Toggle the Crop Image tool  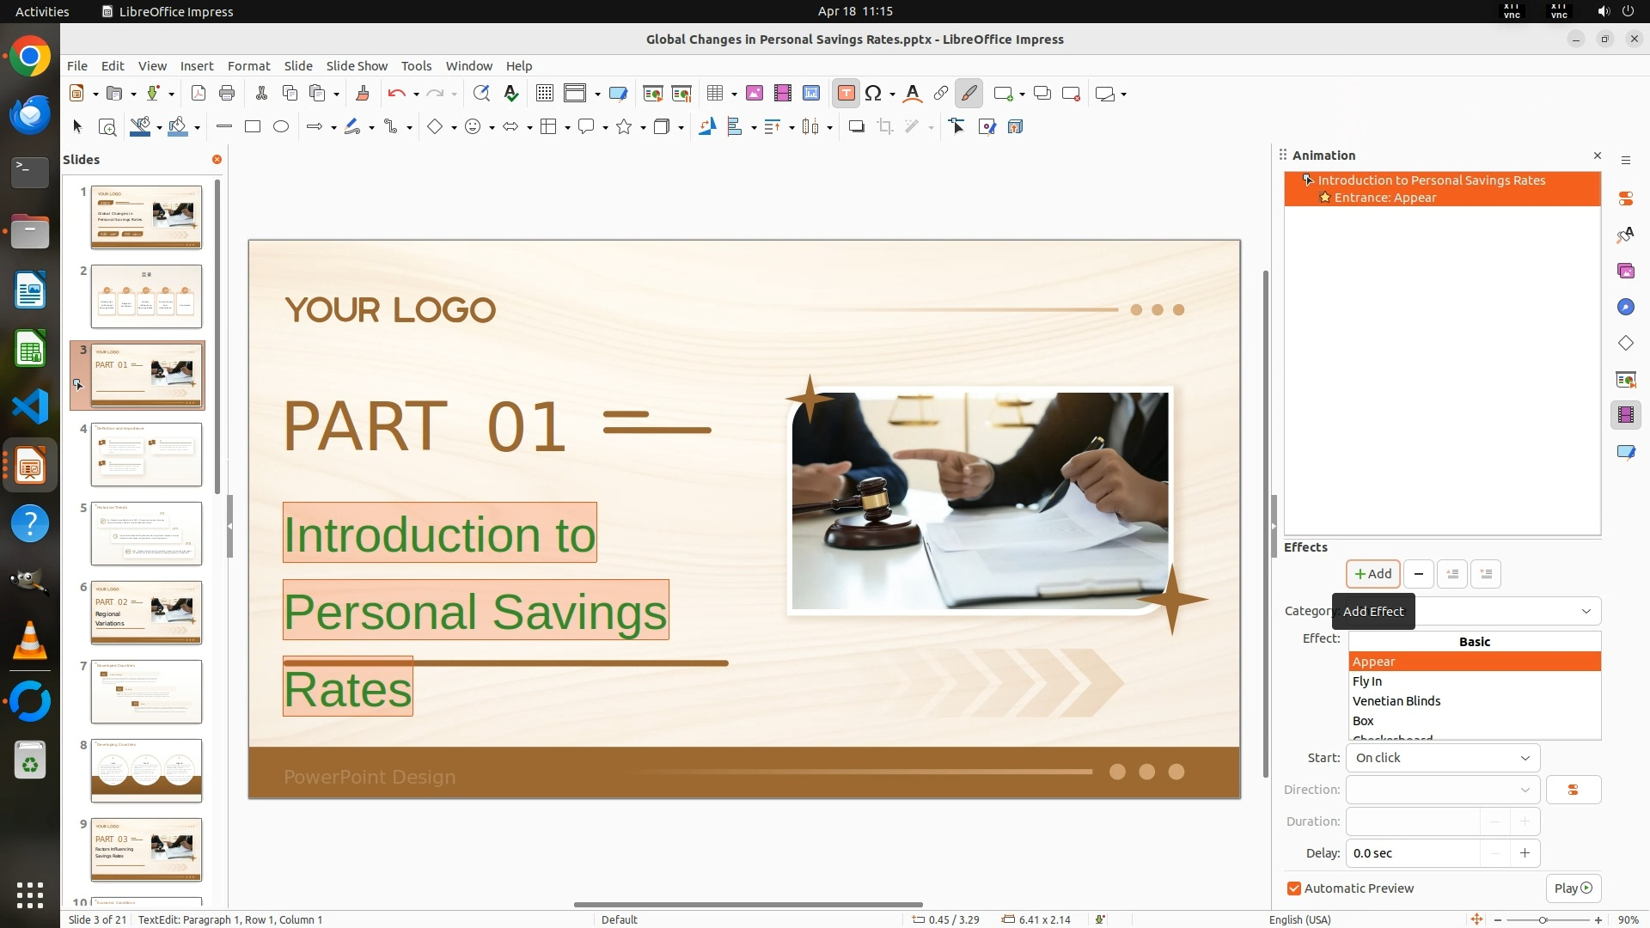[x=884, y=127]
